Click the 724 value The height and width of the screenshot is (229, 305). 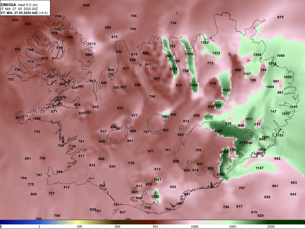tap(173, 23)
